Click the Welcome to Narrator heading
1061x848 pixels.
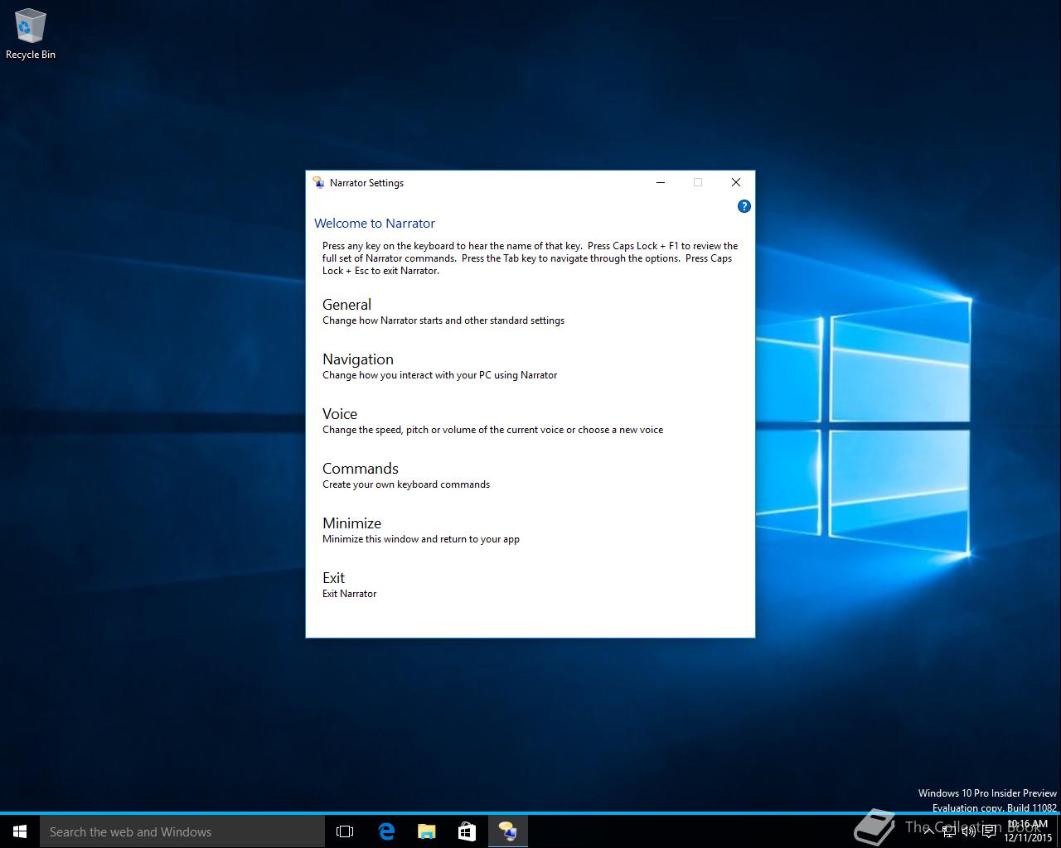(x=375, y=224)
